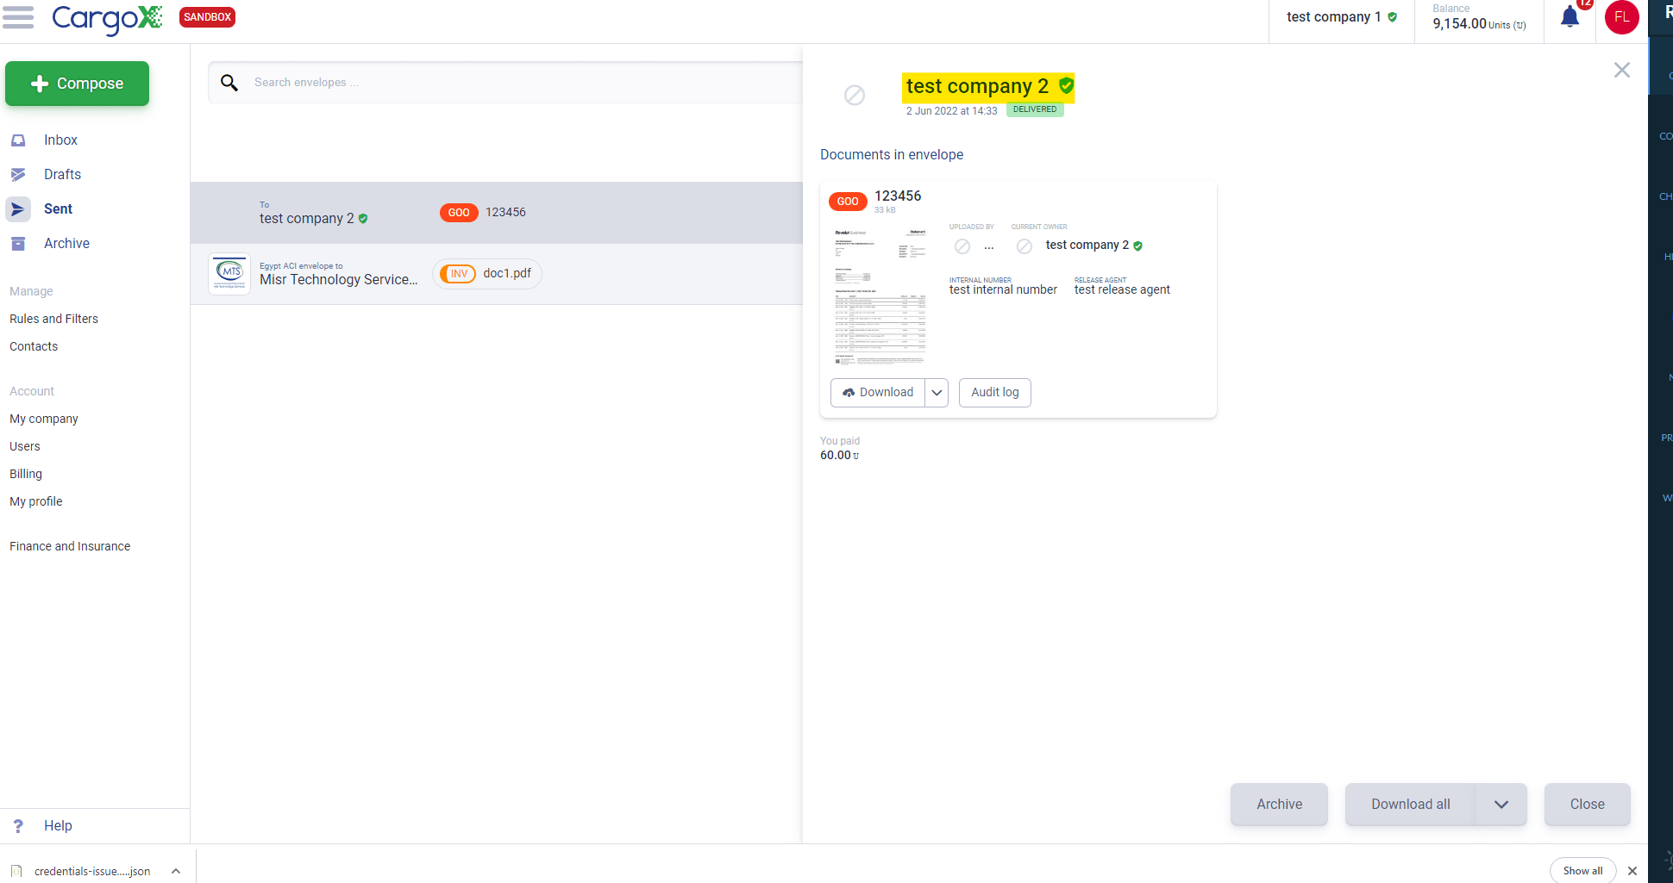
Task: Open the Download all dropdown chevron
Action: point(1501,804)
